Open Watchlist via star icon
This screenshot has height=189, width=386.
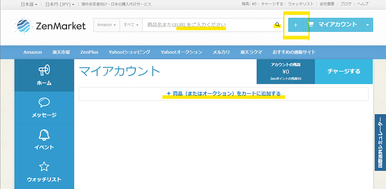click(x=44, y=167)
